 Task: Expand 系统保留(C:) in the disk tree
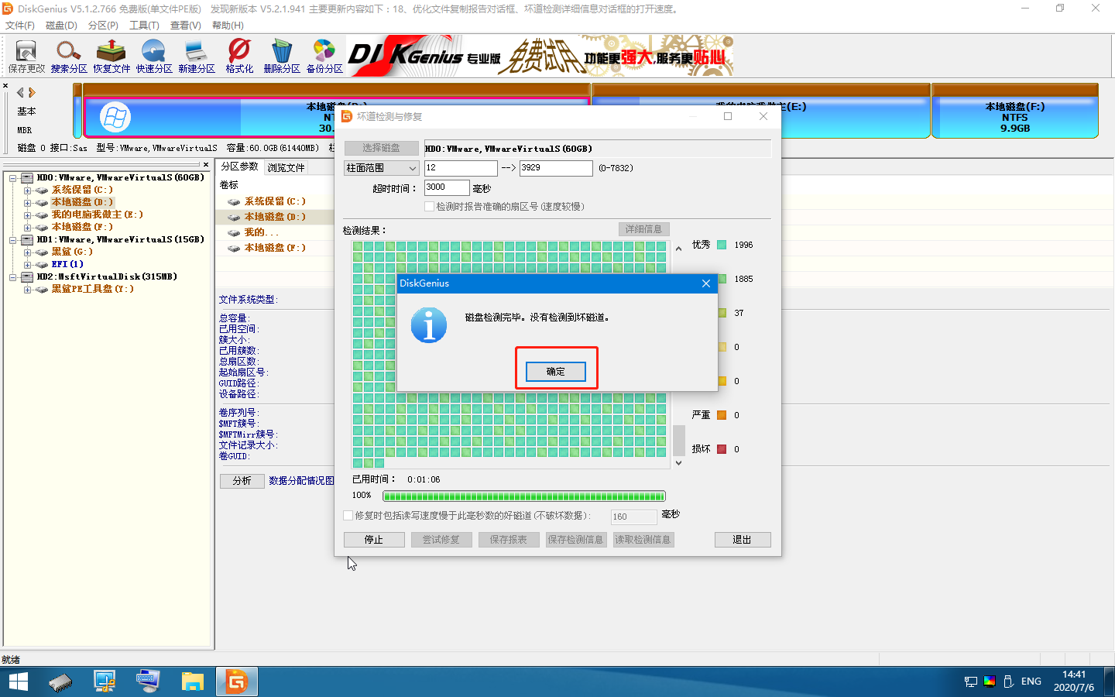click(27, 191)
